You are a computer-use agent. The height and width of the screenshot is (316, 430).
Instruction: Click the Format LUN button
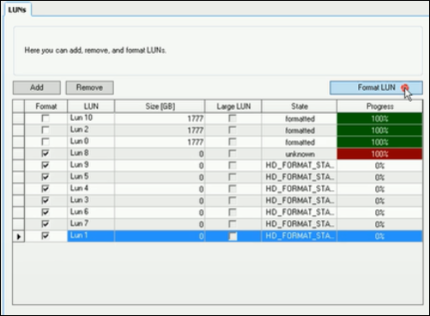click(376, 87)
